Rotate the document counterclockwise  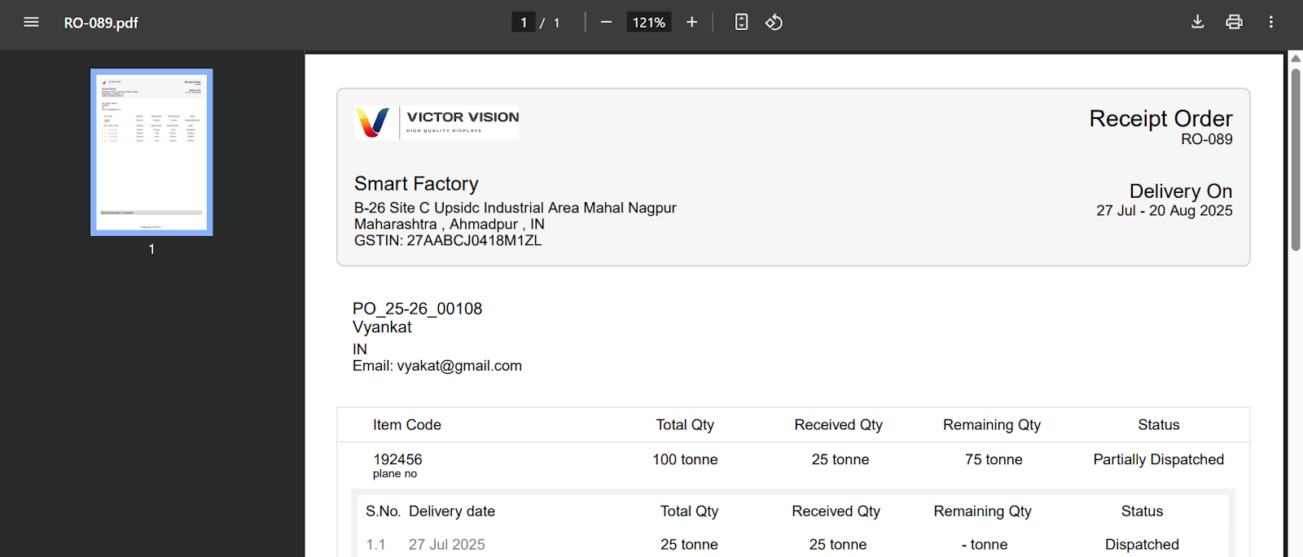tap(774, 22)
